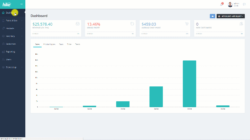Expand the Products menu chevron
Image resolution: width=250 pixels, height=140 pixels.
pos(22,28)
